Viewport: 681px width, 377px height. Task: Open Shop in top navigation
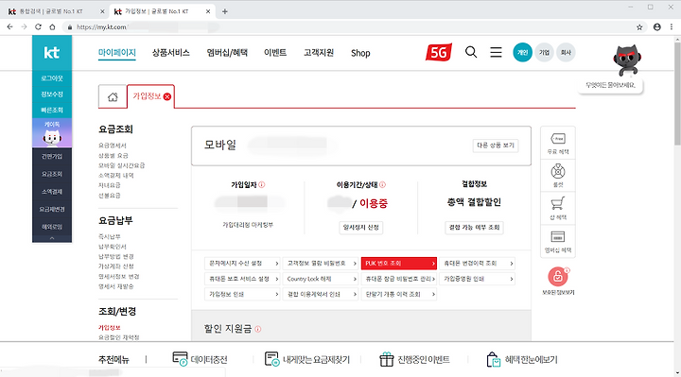click(x=360, y=53)
